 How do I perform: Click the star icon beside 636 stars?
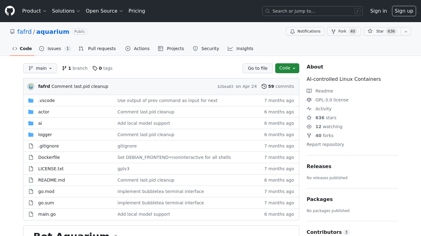pyautogui.click(x=309, y=118)
